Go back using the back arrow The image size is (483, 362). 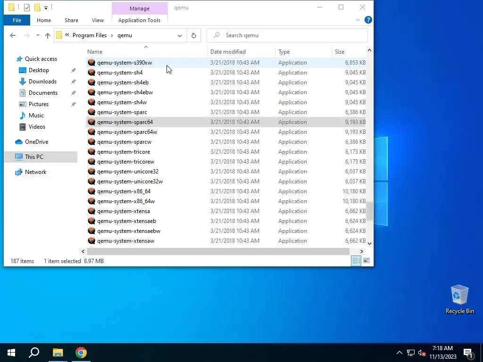point(13,35)
